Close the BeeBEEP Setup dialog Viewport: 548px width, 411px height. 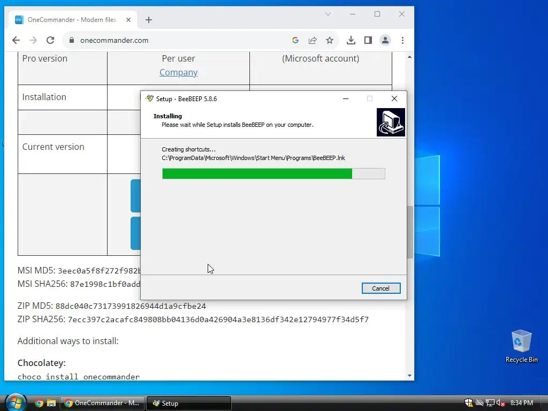(394, 98)
